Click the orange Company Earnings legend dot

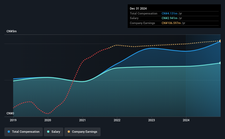(69, 132)
